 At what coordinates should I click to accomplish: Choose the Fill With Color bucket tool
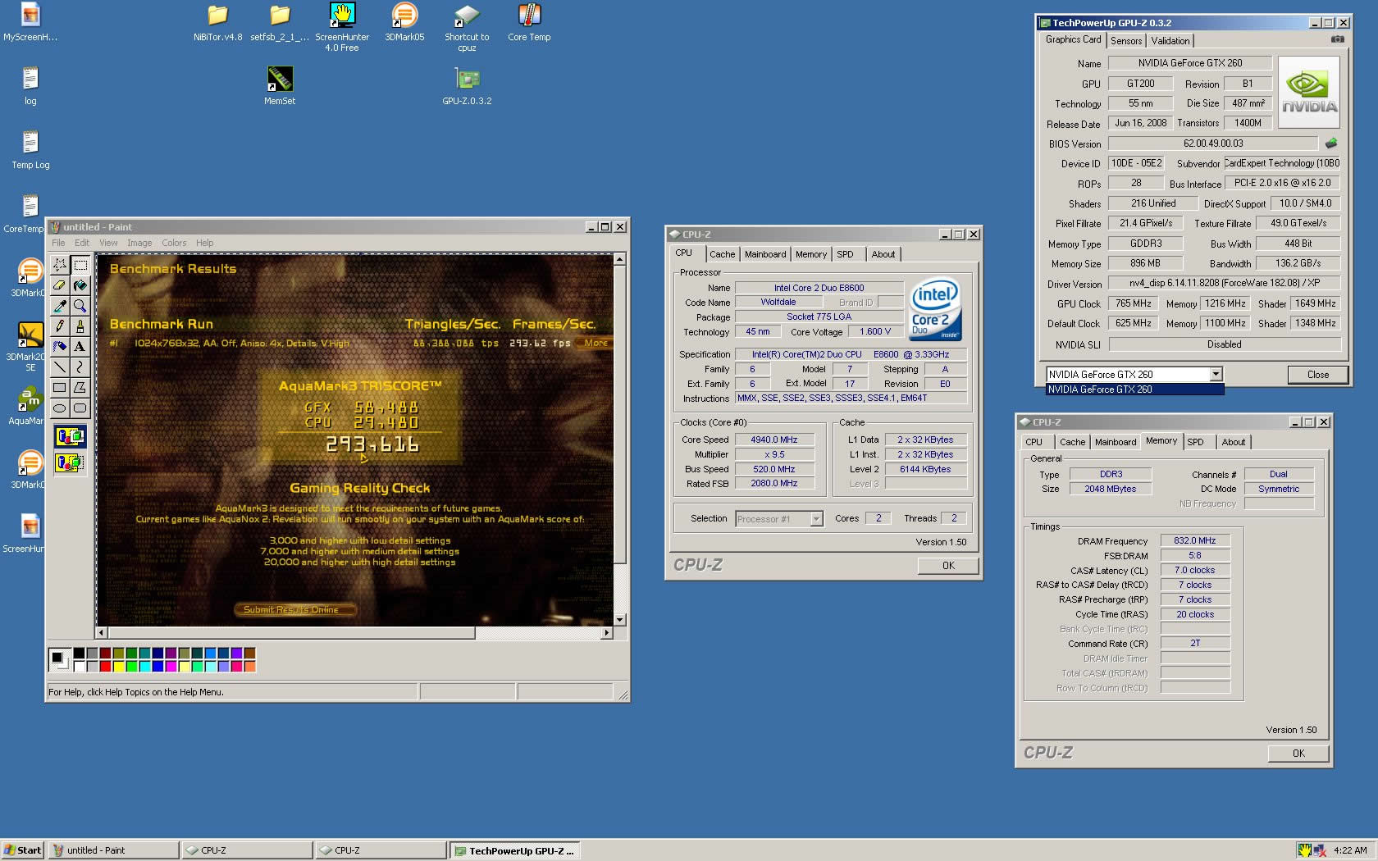pos(80,285)
